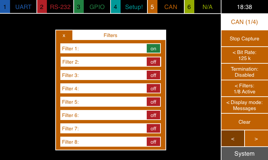Open the Filters 1/8 Active menu
268x160 pixels.
point(245,88)
